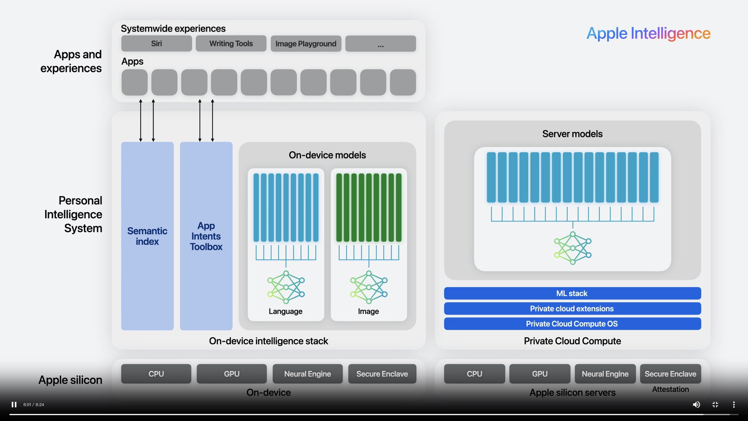Click the On-device caption under CPU row

268,392
